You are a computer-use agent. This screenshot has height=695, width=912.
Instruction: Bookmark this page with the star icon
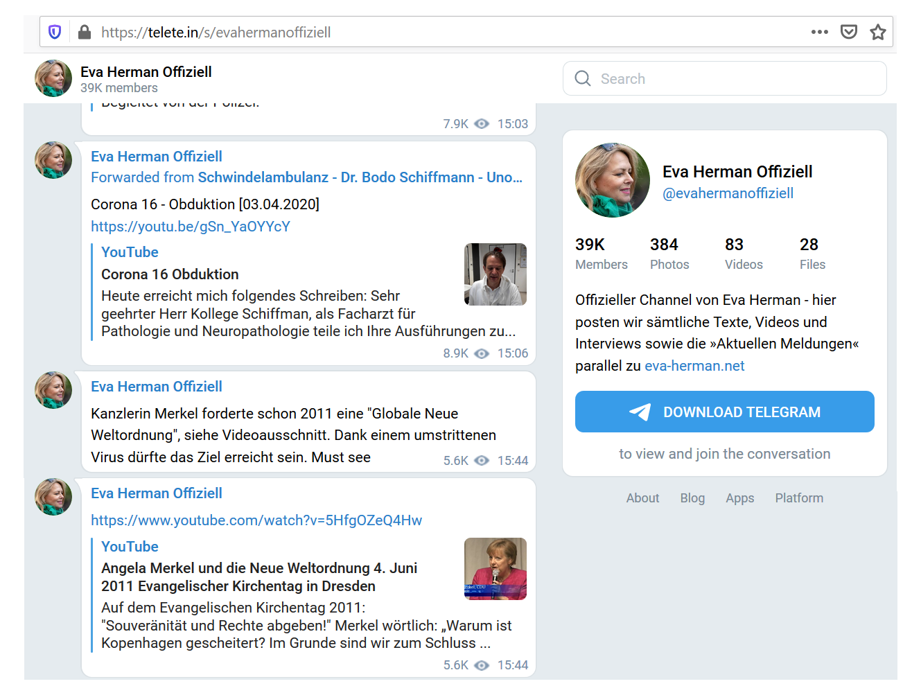point(877,32)
